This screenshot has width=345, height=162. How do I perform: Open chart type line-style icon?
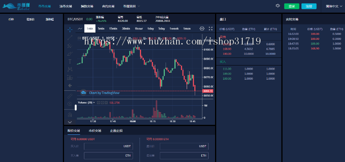80,29
